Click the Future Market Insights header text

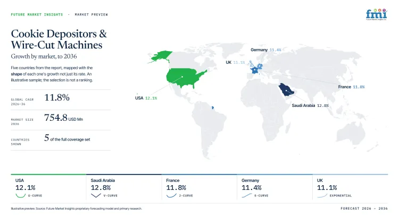(37, 14)
